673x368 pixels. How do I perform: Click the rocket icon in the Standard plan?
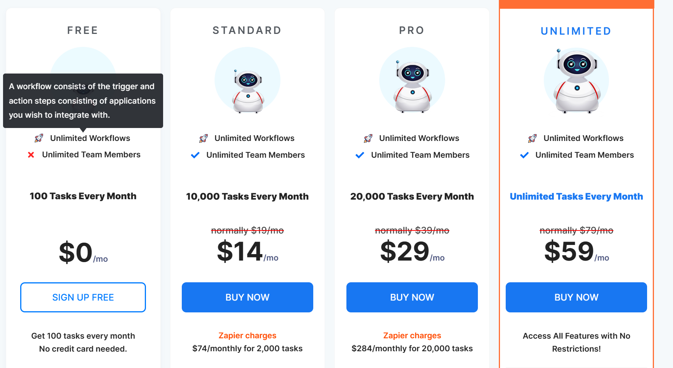tap(204, 138)
